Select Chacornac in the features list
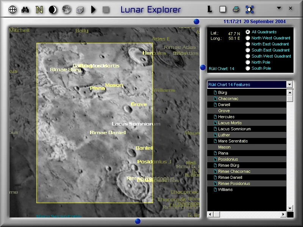The height and width of the screenshot is (227, 303). tap(247, 99)
